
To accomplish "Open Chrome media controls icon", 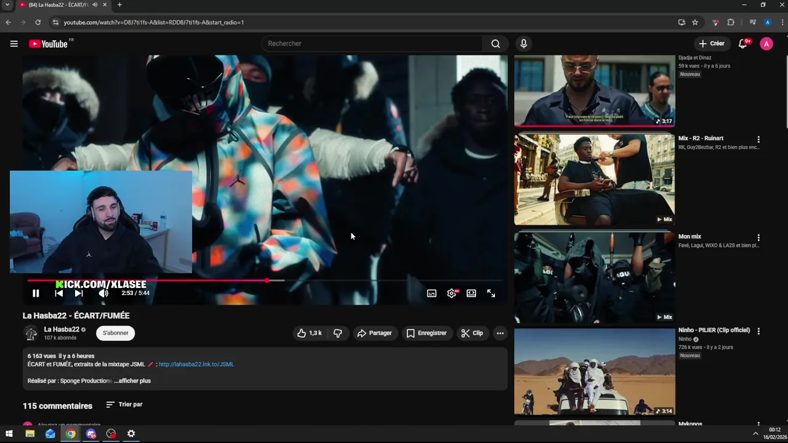I will click(752, 22).
